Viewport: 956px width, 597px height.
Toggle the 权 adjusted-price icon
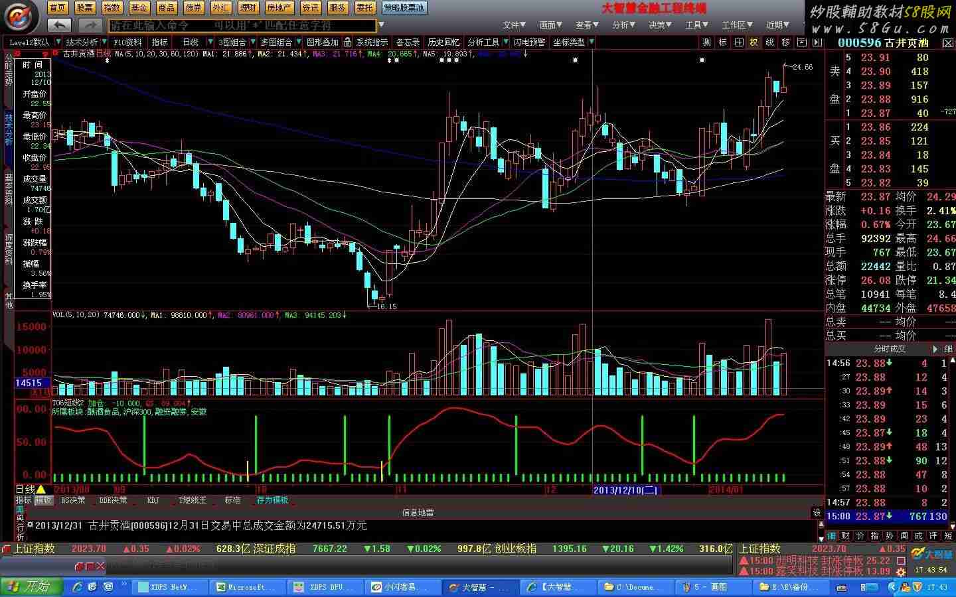point(754,42)
